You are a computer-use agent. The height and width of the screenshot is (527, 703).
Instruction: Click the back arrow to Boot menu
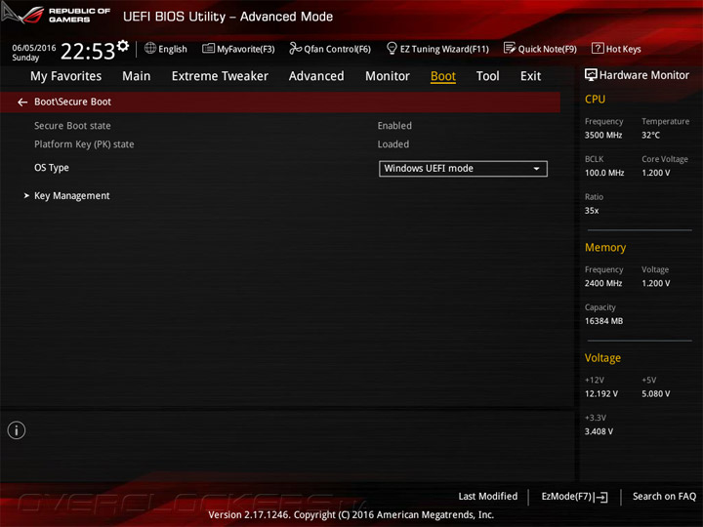[22, 102]
